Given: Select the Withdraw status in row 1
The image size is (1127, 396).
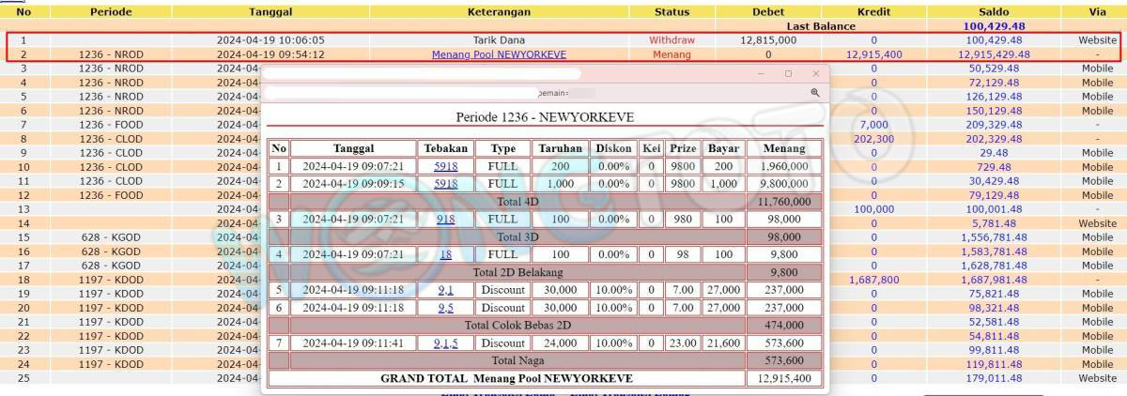Looking at the screenshot, I should [x=672, y=40].
